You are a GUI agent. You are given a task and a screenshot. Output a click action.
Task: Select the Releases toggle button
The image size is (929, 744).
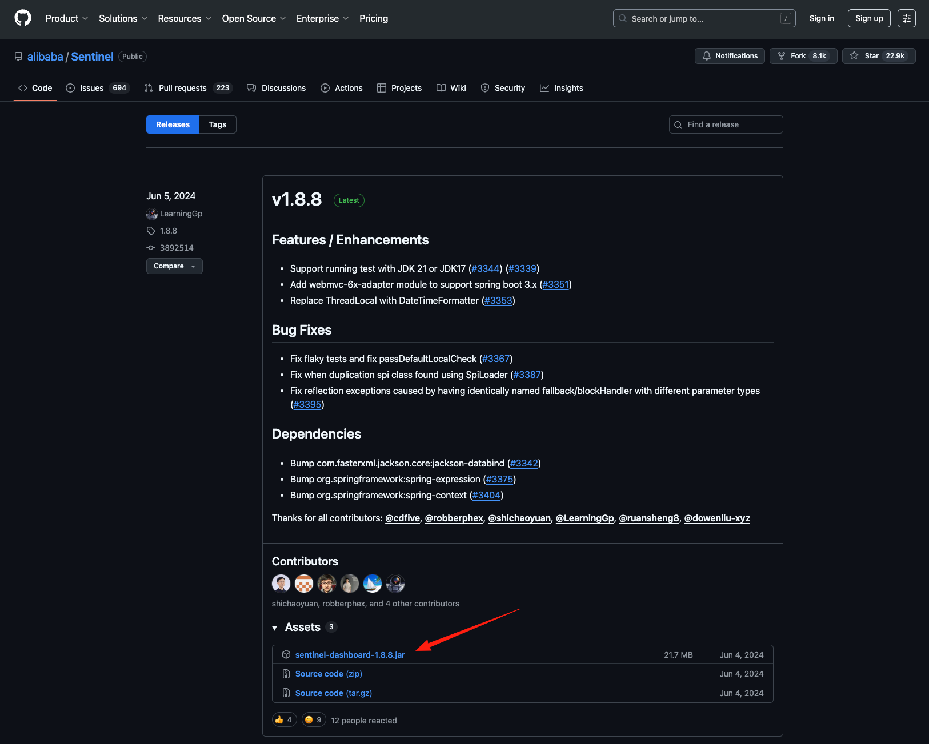coord(173,124)
